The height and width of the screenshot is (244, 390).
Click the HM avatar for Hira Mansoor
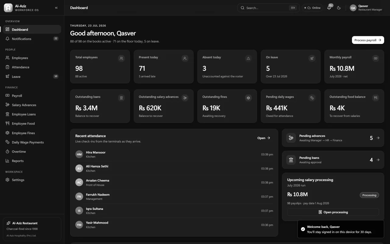[79, 154]
